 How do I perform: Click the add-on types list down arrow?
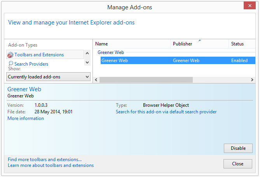click(x=87, y=62)
